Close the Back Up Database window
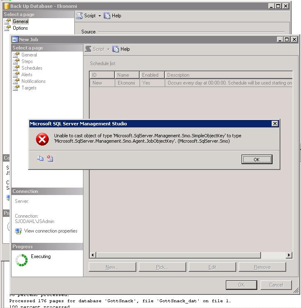This screenshot has height=308, width=301. [285, 6]
